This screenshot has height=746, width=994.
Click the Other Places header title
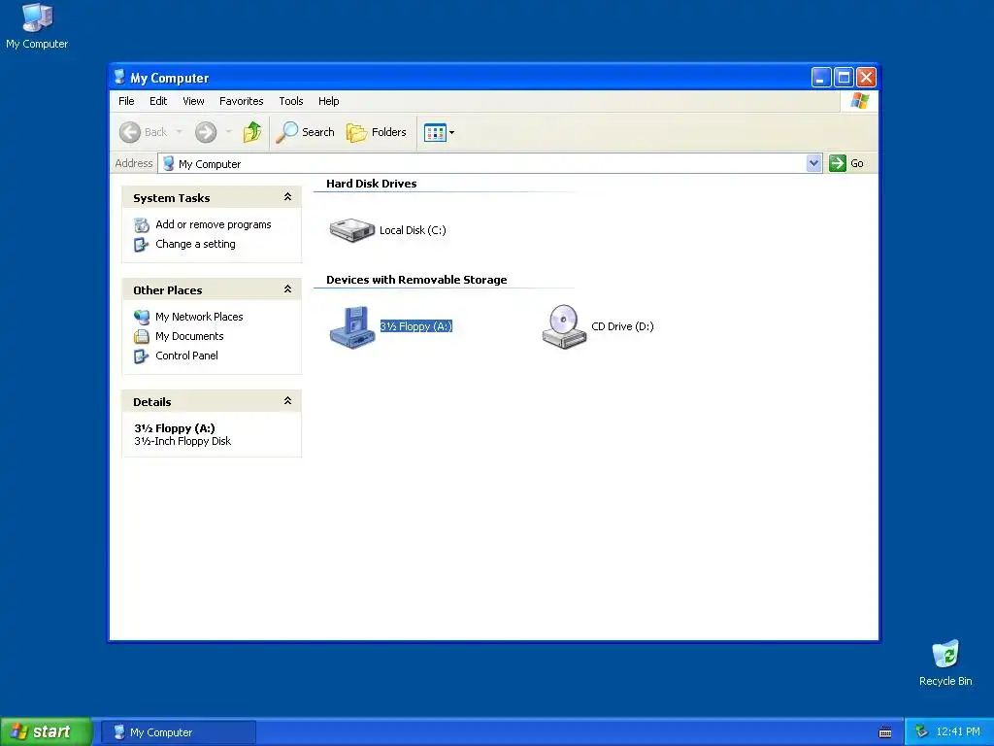pos(167,289)
